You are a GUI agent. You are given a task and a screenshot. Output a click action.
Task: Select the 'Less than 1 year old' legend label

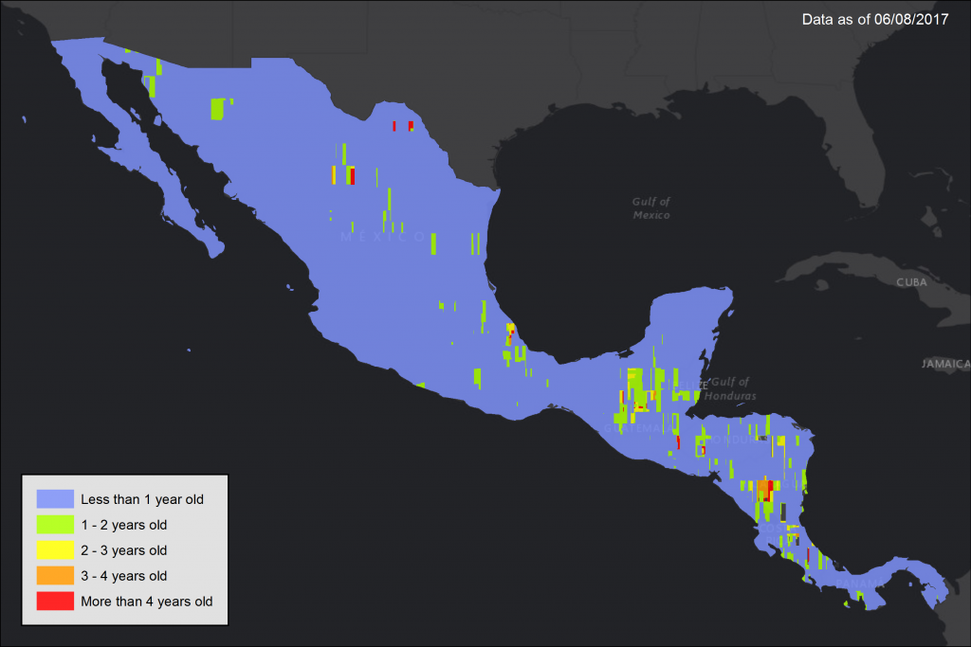coord(142,498)
